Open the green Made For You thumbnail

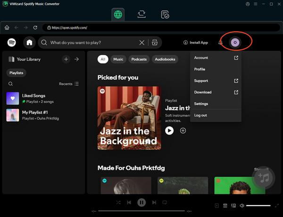point(240,185)
